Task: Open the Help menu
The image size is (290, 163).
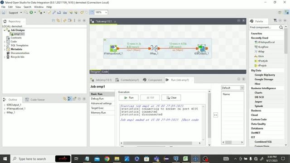Action: [49, 7]
